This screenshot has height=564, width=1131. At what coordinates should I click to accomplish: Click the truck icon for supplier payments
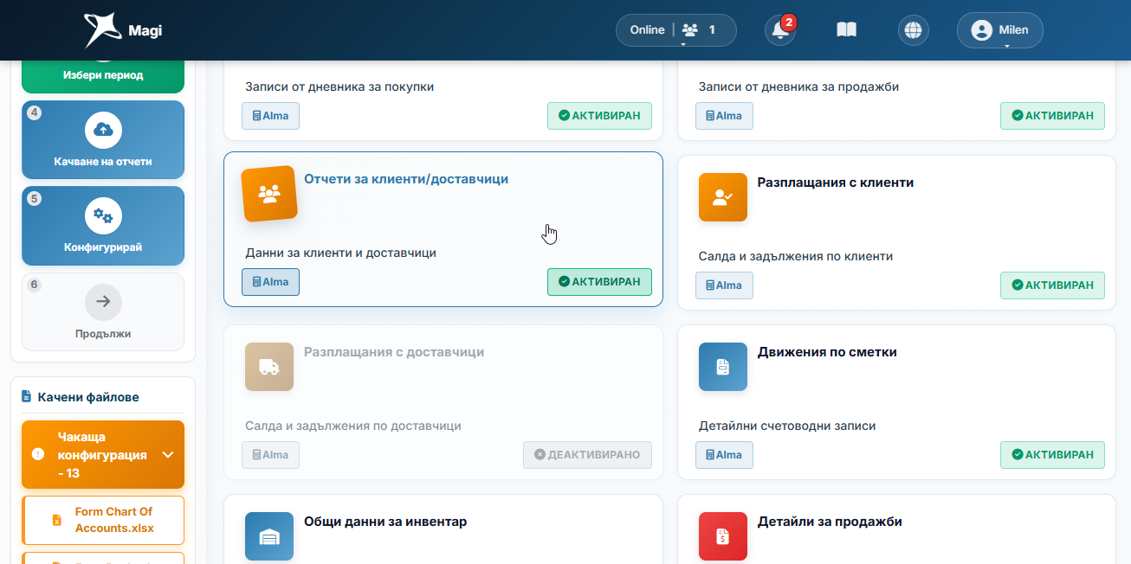coord(269,367)
